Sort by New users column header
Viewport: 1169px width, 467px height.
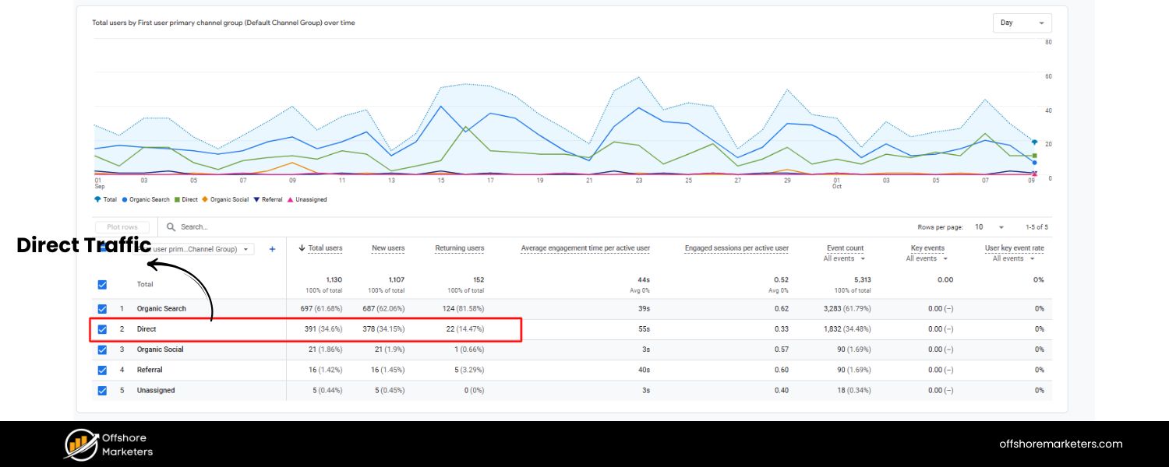click(x=388, y=248)
